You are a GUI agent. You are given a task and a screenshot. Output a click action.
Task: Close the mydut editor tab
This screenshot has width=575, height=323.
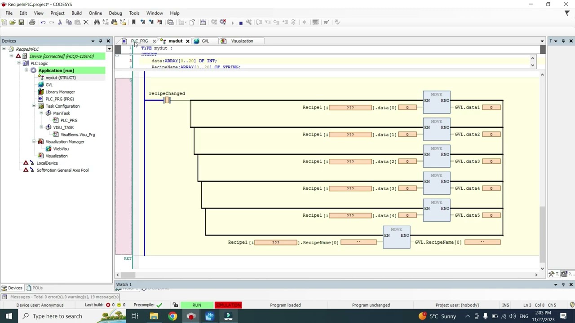coord(187,41)
